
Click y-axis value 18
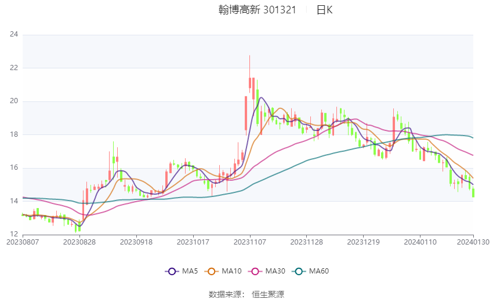tap(14, 134)
